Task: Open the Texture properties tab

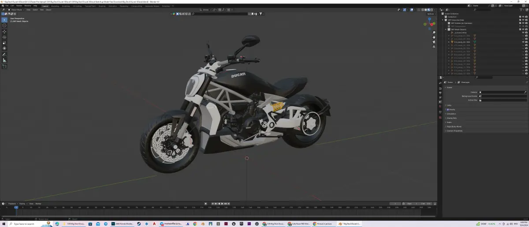Action: tap(440, 118)
